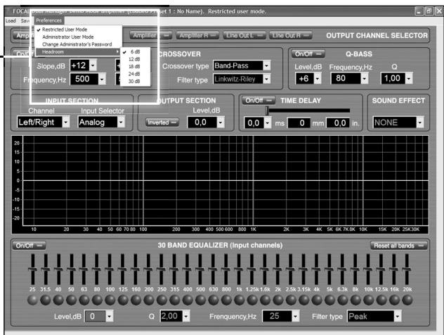Select the Line Out L output channel
Screen dimensions: 444x335
[244, 35]
